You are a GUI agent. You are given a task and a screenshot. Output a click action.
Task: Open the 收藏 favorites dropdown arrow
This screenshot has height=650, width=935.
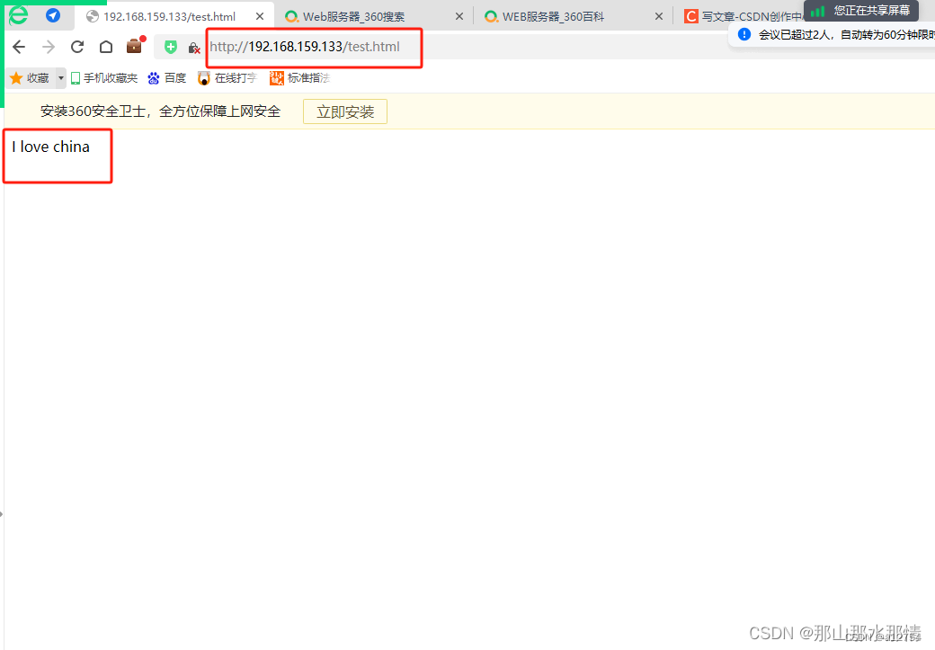(59, 77)
